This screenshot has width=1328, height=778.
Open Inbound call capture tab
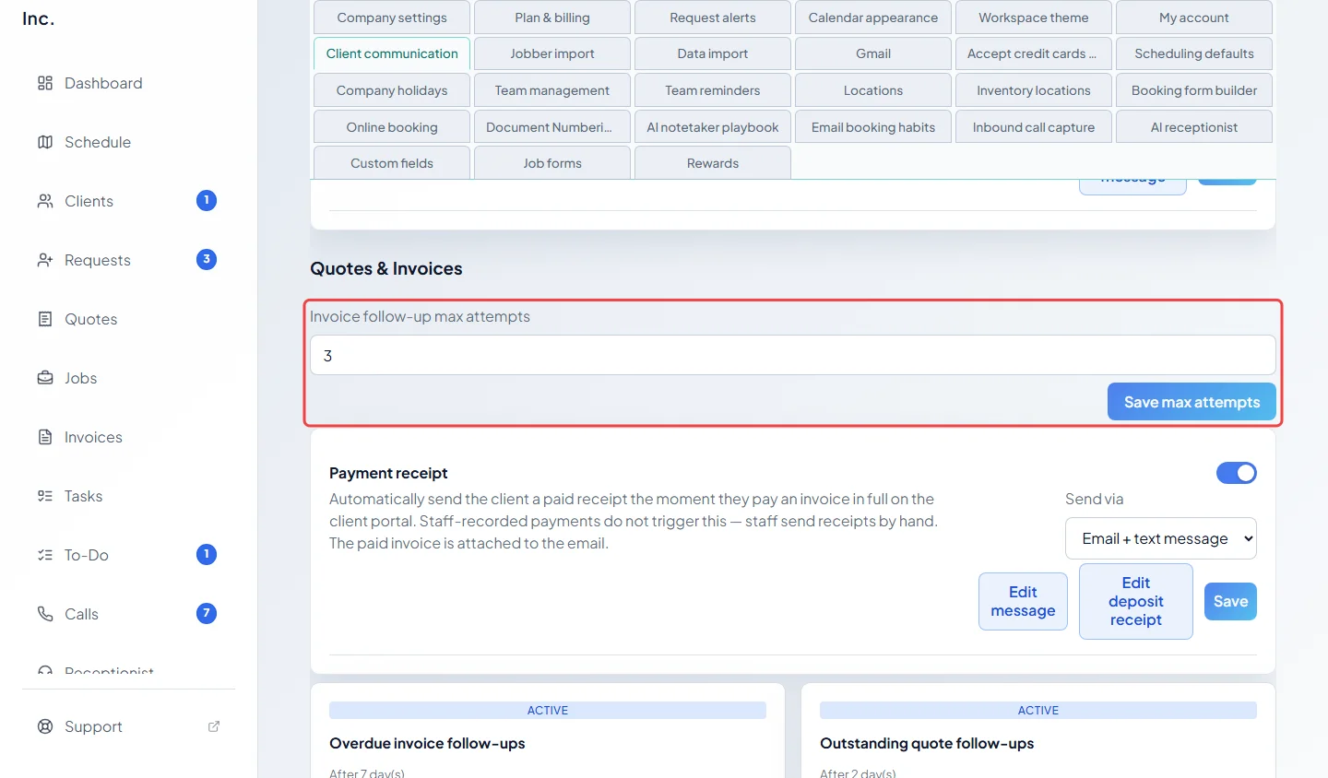click(1034, 127)
